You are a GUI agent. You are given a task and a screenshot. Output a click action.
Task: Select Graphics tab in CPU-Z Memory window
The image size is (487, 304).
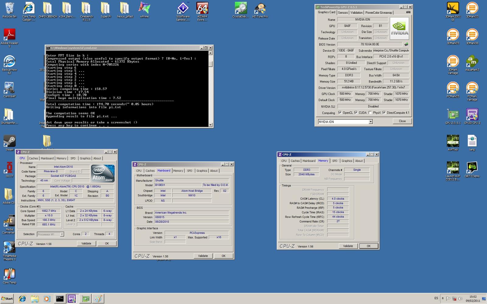347,161
